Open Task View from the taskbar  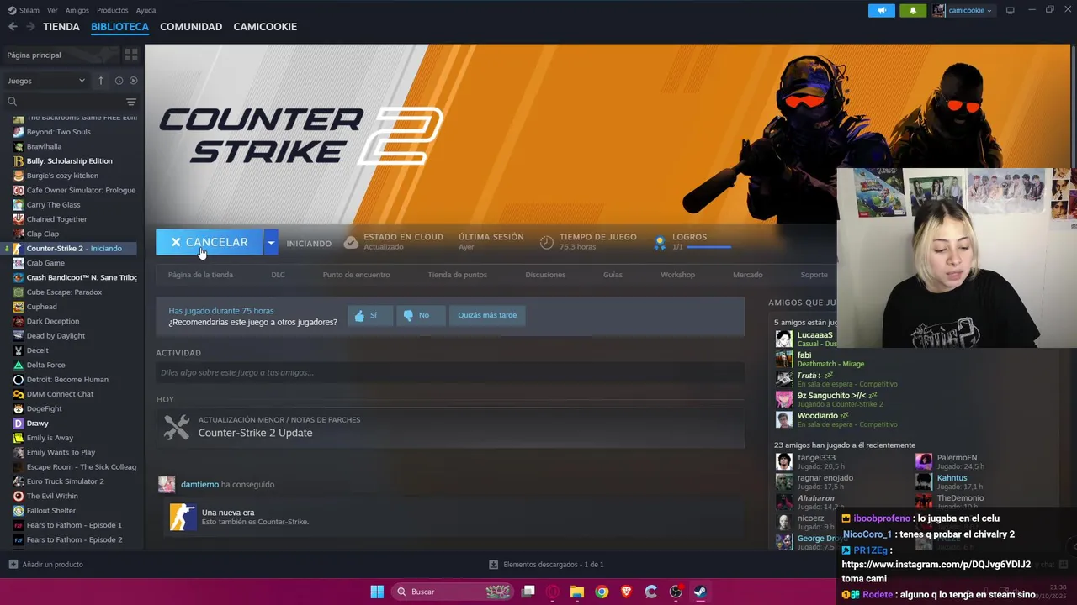(528, 592)
